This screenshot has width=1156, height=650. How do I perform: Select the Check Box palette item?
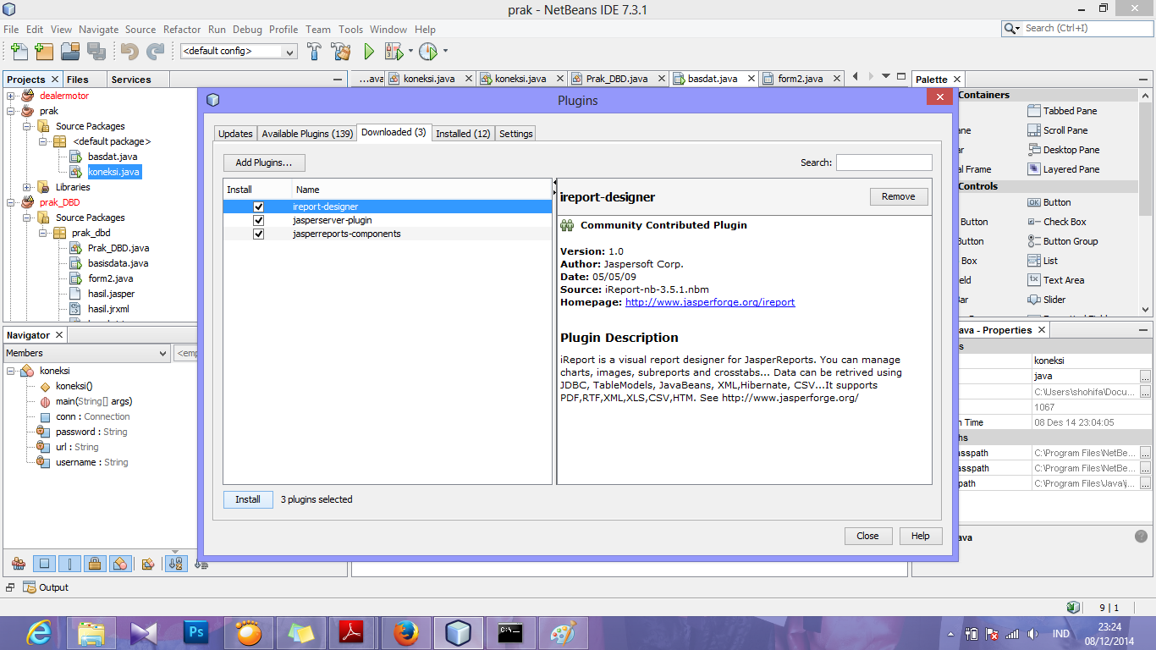pyautogui.click(x=1056, y=222)
